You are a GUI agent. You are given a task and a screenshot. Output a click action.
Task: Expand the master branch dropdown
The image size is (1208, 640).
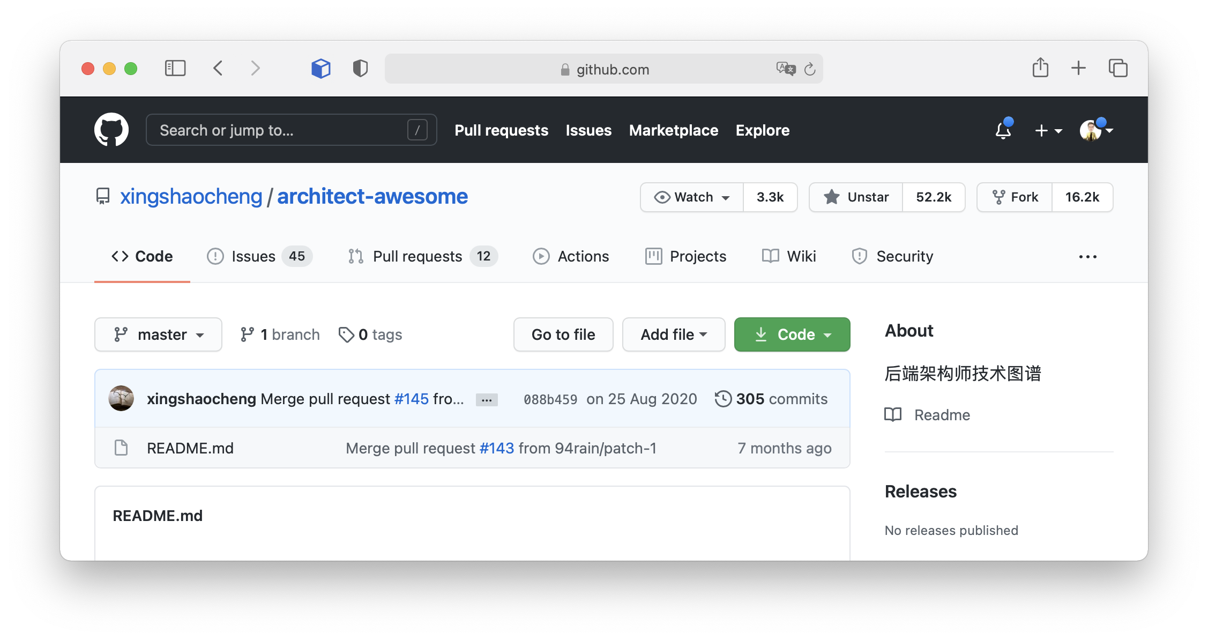[158, 334]
